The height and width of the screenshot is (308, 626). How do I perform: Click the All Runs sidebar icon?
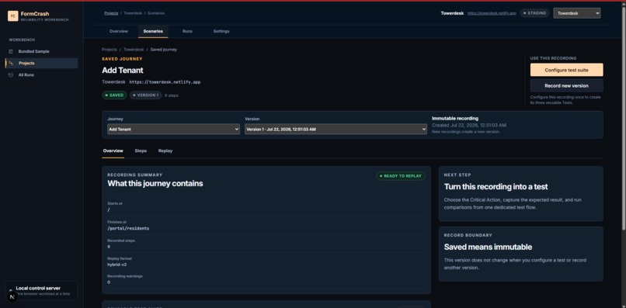pos(11,75)
